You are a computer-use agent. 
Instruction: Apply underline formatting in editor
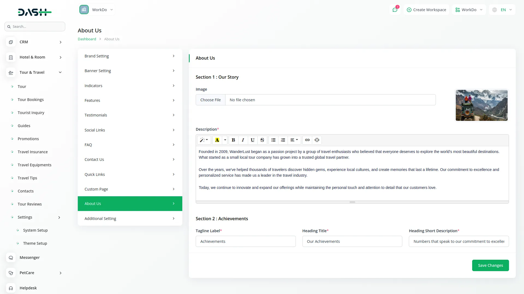252,140
